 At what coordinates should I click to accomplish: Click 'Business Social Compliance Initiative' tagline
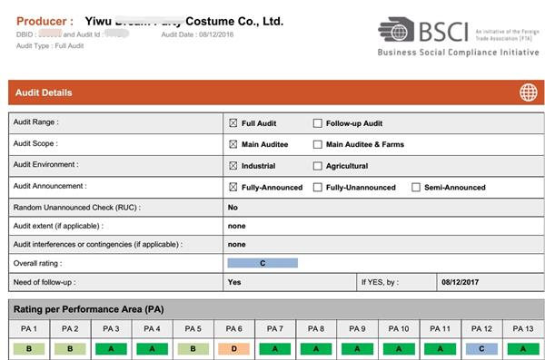[459, 53]
